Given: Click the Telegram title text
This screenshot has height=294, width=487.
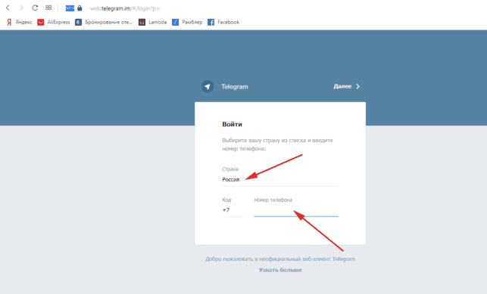Looking at the screenshot, I should point(235,87).
